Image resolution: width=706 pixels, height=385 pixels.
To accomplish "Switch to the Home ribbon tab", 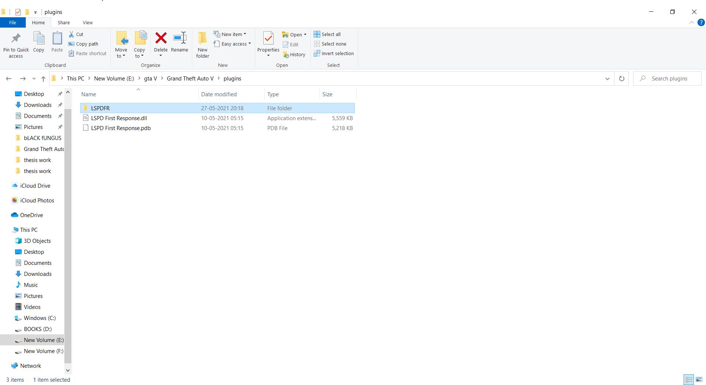I will point(38,22).
